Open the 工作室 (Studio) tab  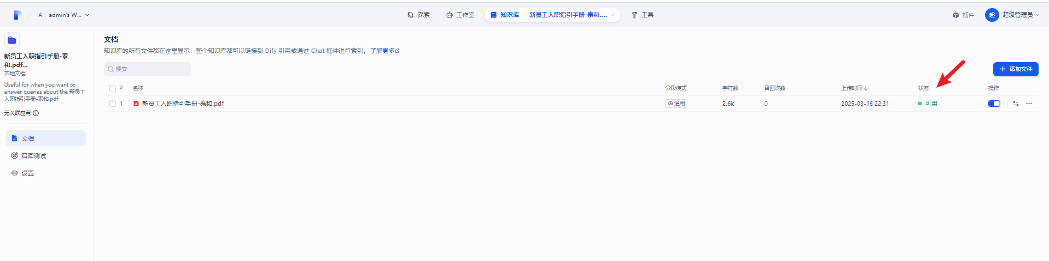pos(460,15)
